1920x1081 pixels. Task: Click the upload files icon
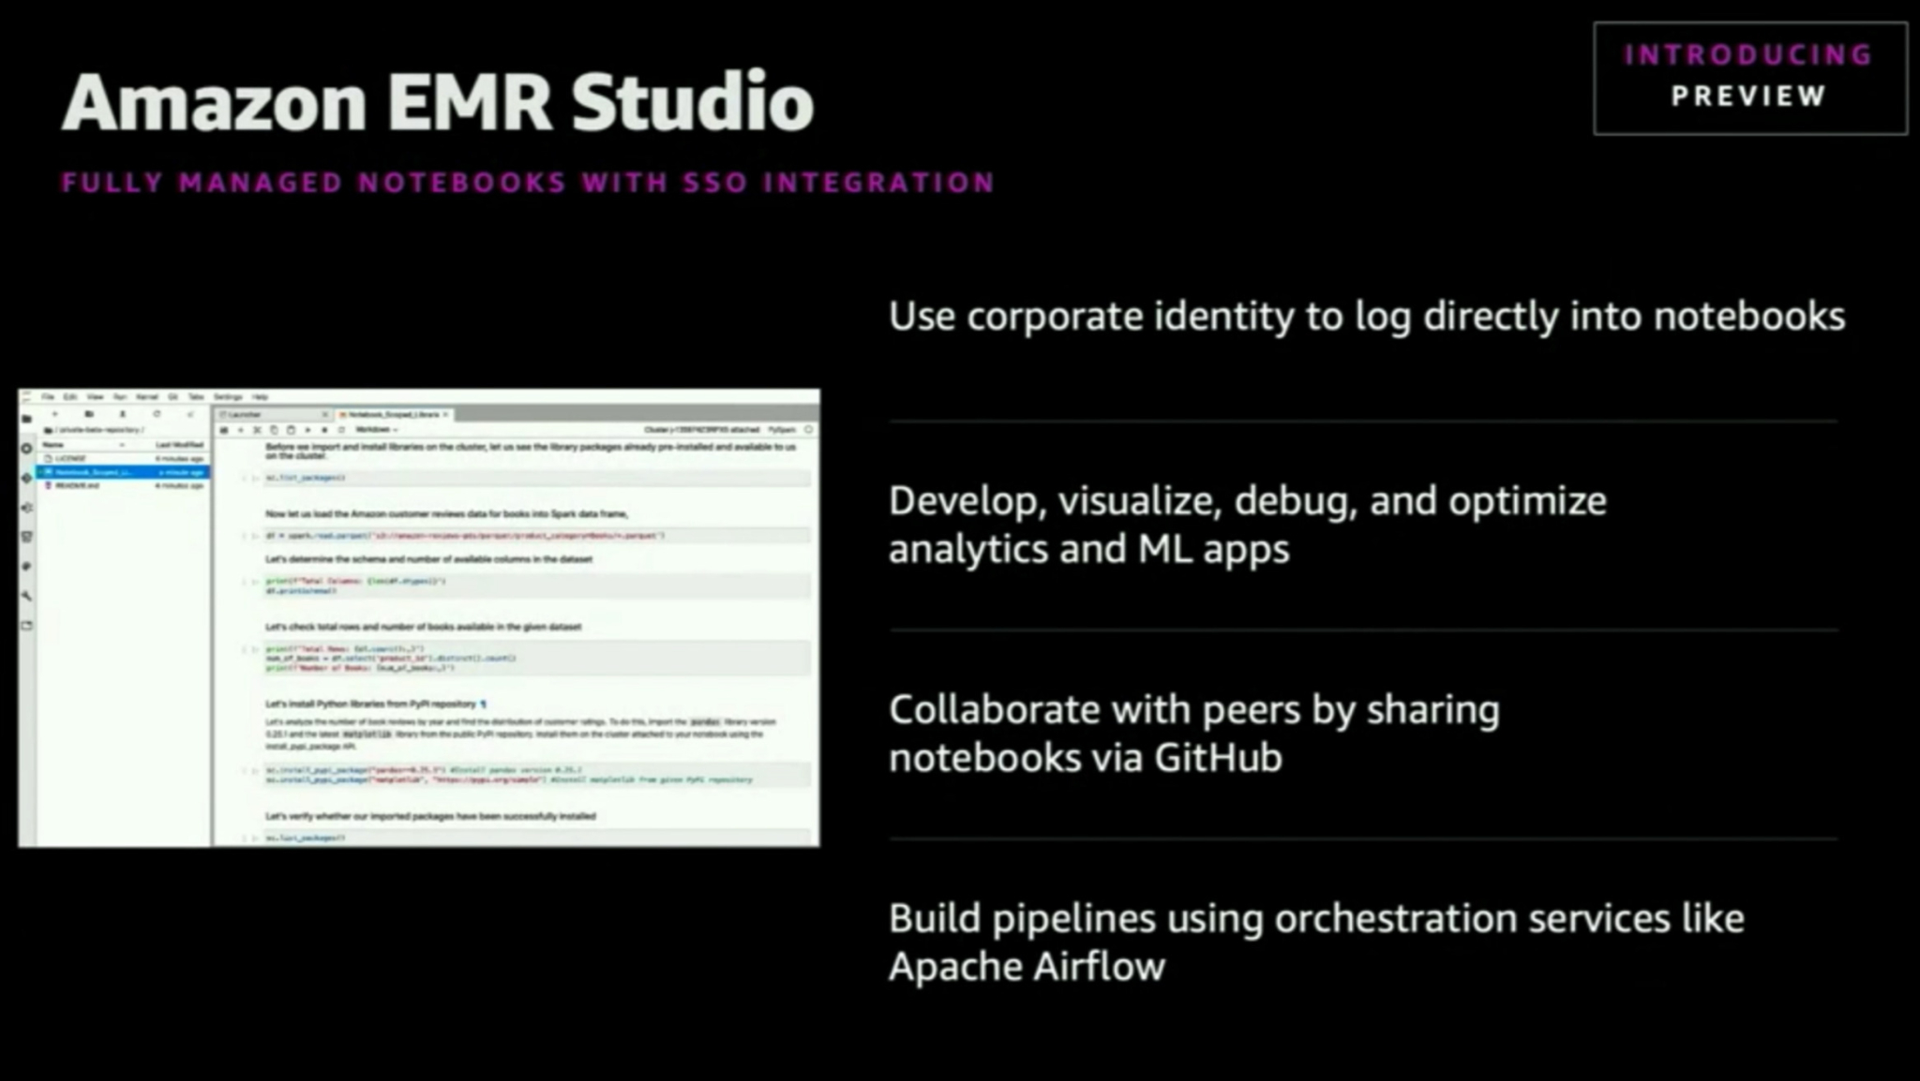[122, 413]
